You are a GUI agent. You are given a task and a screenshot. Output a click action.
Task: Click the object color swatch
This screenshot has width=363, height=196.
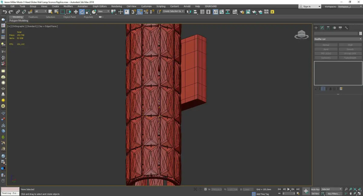[361, 34]
